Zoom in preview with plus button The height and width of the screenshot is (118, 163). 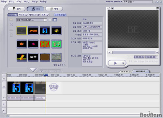coord(157,53)
